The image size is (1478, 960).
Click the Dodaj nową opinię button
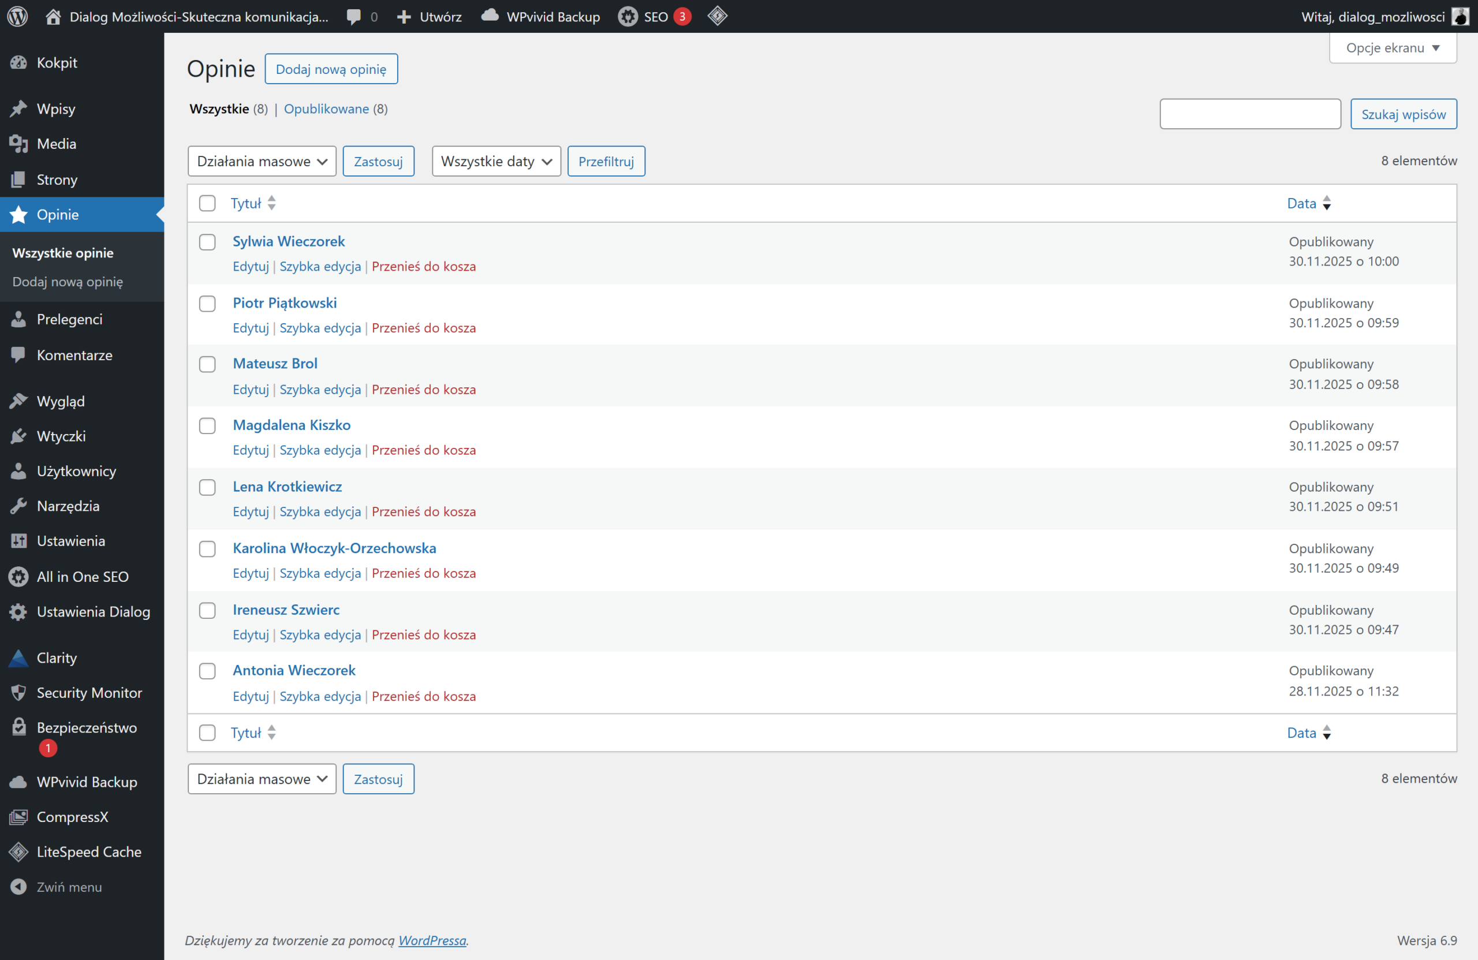[x=330, y=69]
